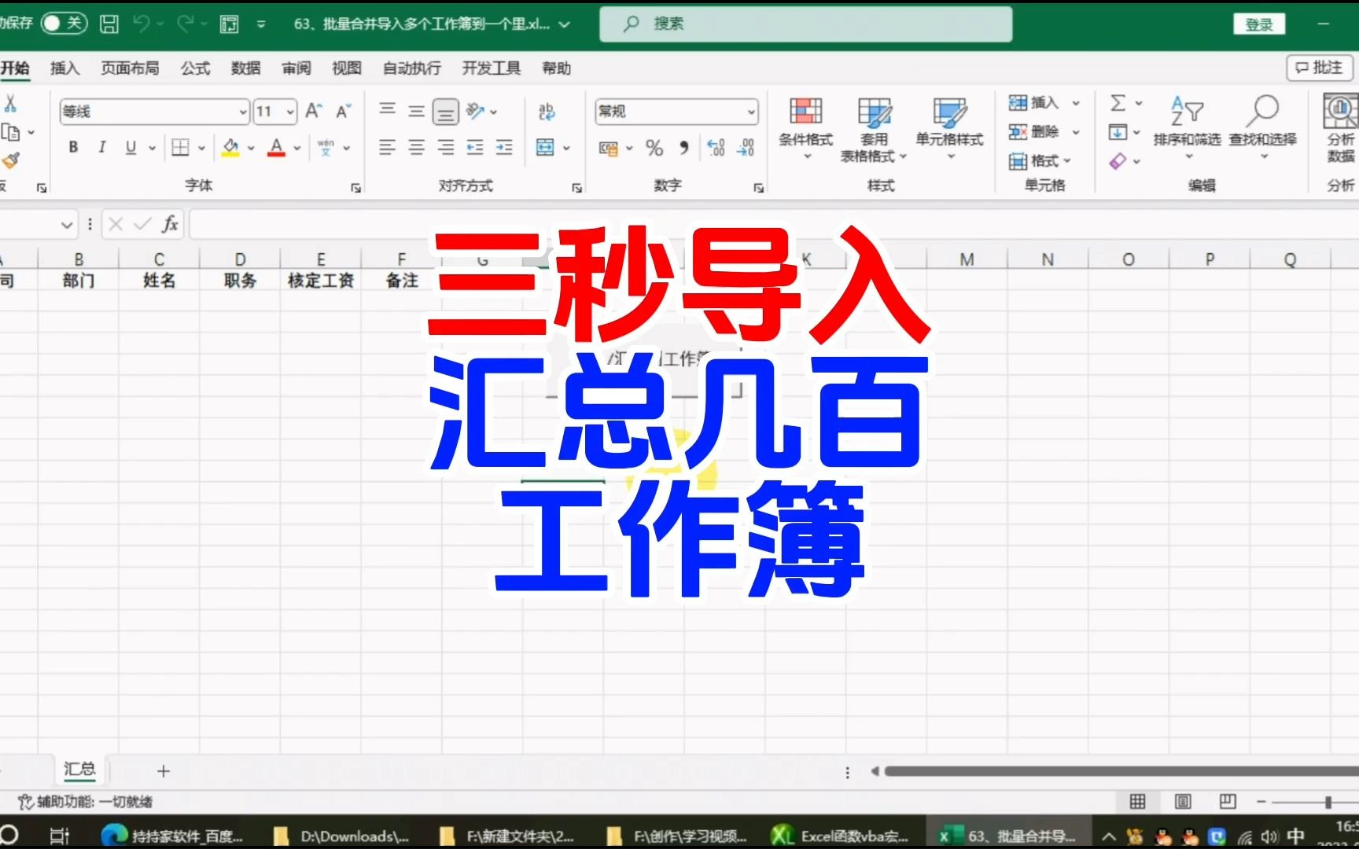Click the Decrease Decimal icon

tap(746, 148)
